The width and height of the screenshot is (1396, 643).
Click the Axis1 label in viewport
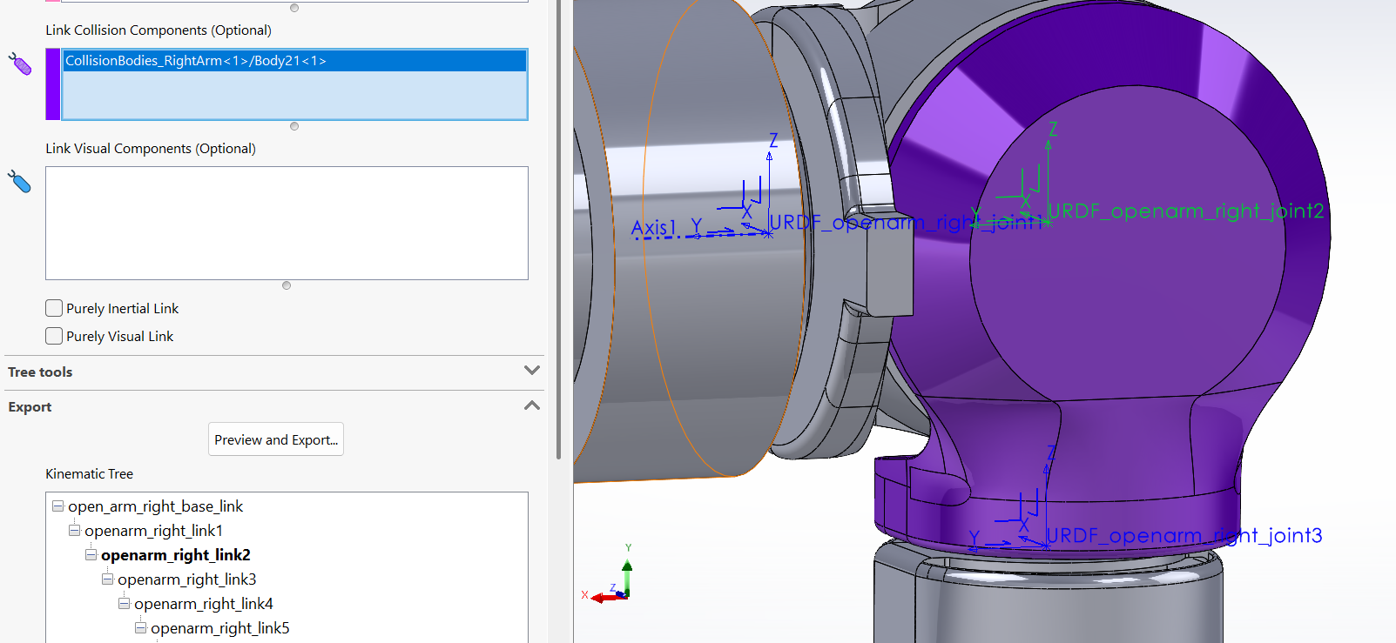(653, 229)
